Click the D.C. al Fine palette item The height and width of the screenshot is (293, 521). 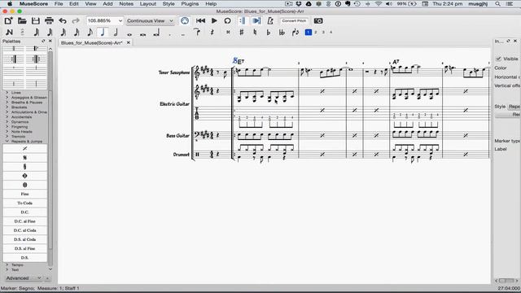tap(25, 221)
